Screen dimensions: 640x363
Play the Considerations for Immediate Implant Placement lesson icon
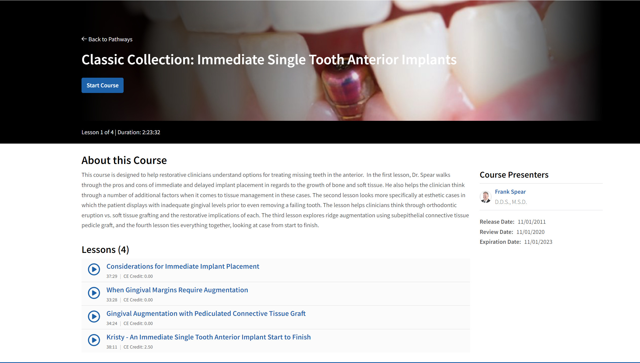click(x=94, y=270)
